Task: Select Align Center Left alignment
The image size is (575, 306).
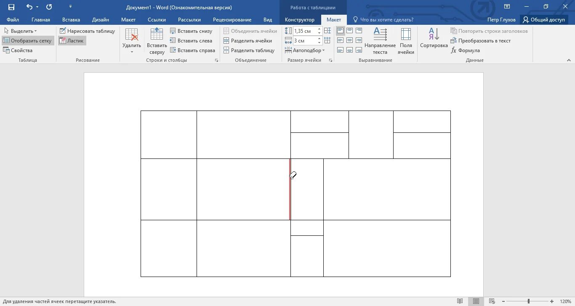Action: [x=340, y=40]
